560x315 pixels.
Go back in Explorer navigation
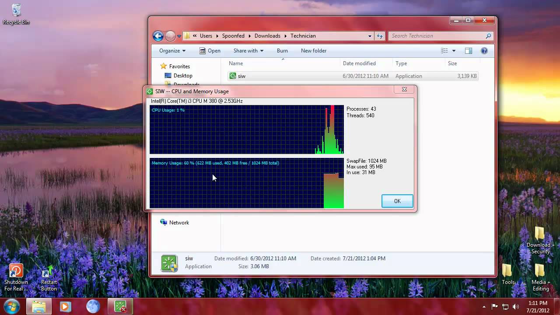(158, 36)
